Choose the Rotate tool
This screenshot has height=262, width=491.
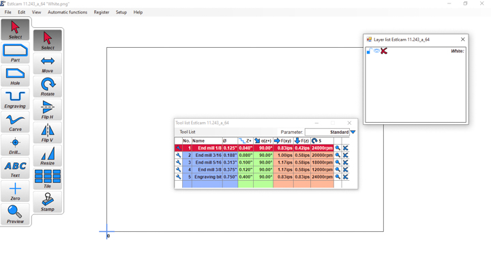48,87
